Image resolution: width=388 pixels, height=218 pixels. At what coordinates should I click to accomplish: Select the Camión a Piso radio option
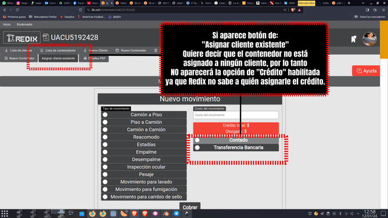pos(105,115)
